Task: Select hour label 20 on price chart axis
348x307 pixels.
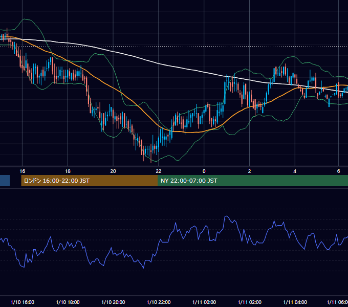Action: 113,171
